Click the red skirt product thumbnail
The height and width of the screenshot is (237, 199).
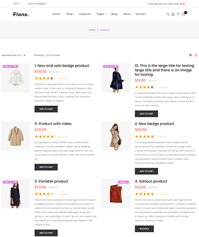click(x=116, y=193)
